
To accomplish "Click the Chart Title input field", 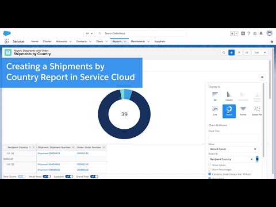I will pyautogui.click(x=233, y=138).
